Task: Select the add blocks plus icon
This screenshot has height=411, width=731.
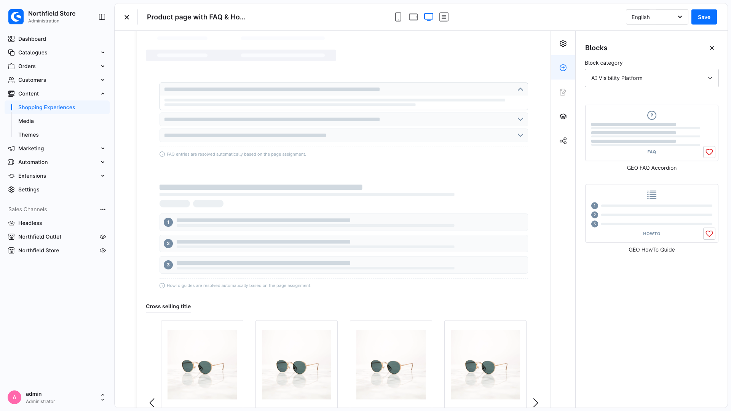Action: 563,68
